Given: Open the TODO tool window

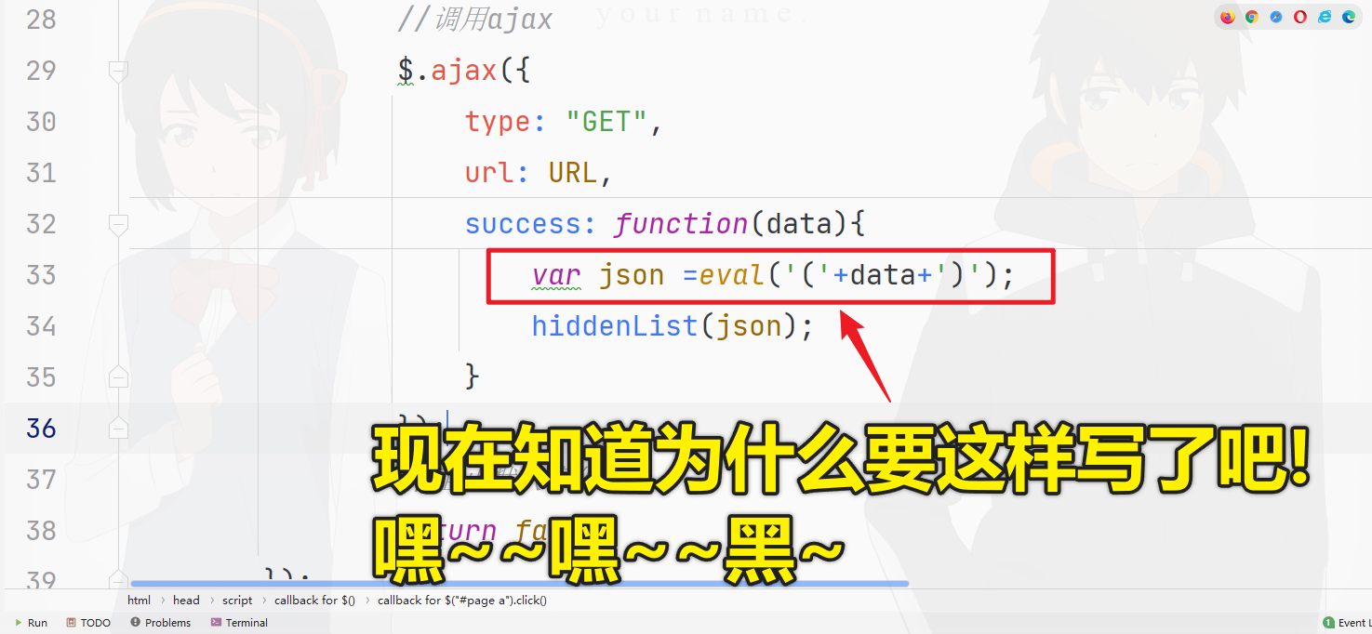Looking at the screenshot, I should click(x=87, y=623).
